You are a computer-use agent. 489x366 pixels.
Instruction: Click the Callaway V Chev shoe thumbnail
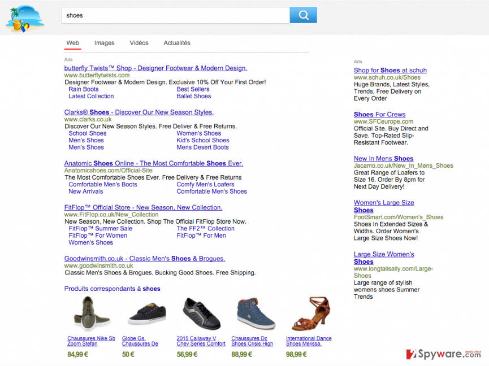point(201,314)
